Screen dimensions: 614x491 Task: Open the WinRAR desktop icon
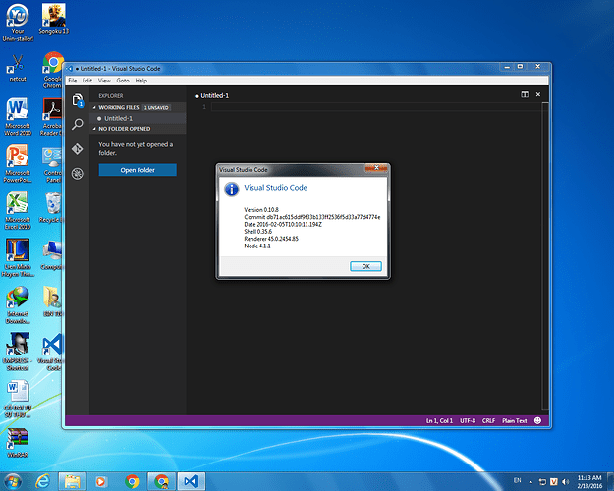click(18, 443)
